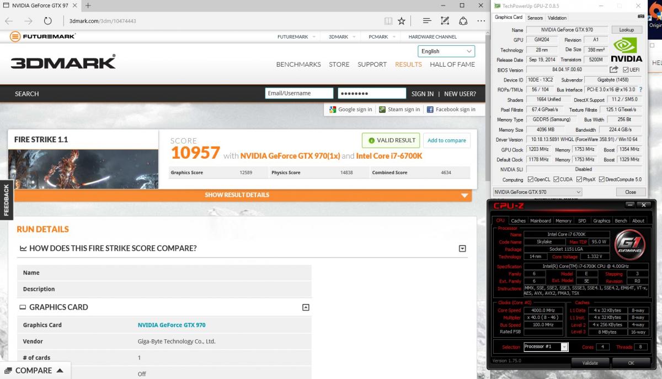Open the FEEDBACK side tab
This screenshot has height=379, width=662.
point(6,199)
